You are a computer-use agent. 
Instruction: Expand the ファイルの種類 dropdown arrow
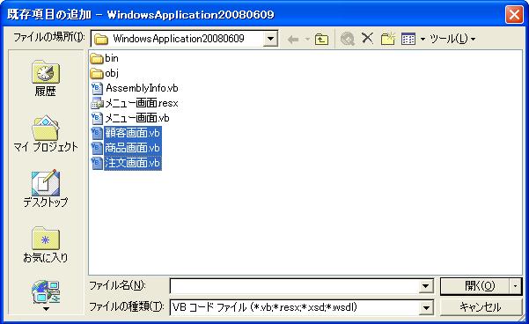pos(426,307)
